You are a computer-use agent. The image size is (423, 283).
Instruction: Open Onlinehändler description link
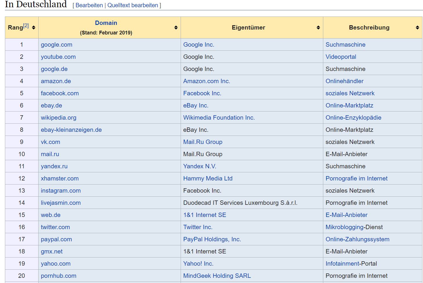click(344, 81)
